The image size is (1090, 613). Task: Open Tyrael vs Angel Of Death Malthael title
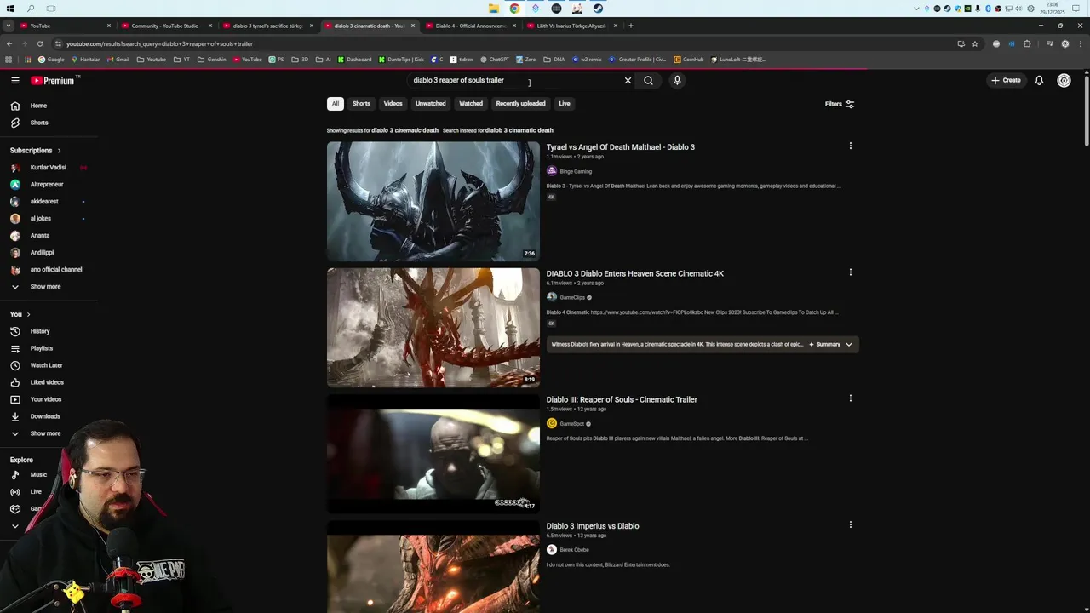coord(620,147)
